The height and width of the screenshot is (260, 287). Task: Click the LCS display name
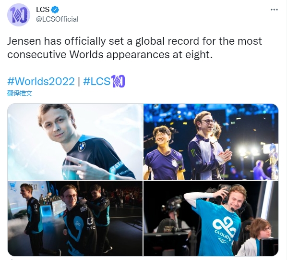click(43, 10)
